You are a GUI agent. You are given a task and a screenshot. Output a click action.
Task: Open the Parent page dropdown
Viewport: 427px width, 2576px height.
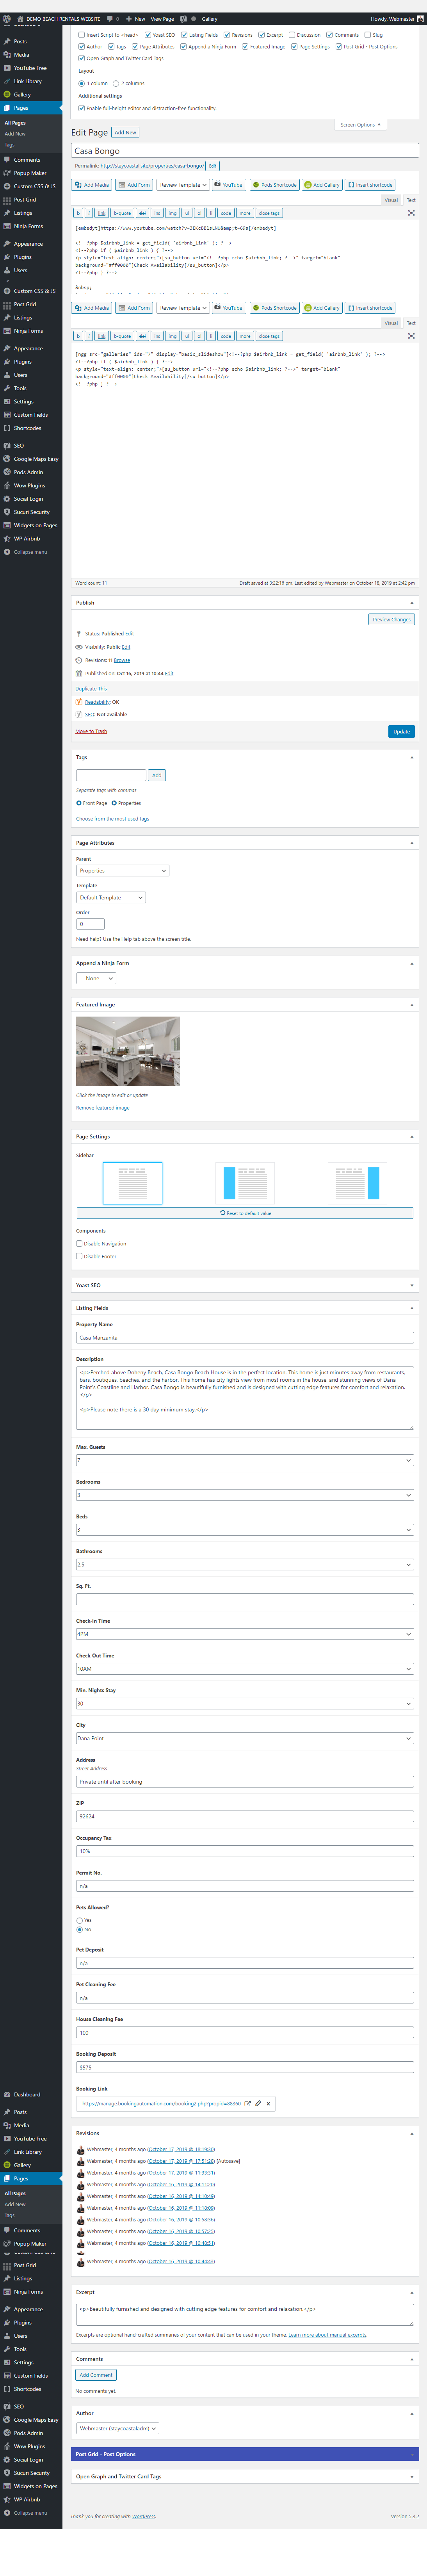[122, 871]
